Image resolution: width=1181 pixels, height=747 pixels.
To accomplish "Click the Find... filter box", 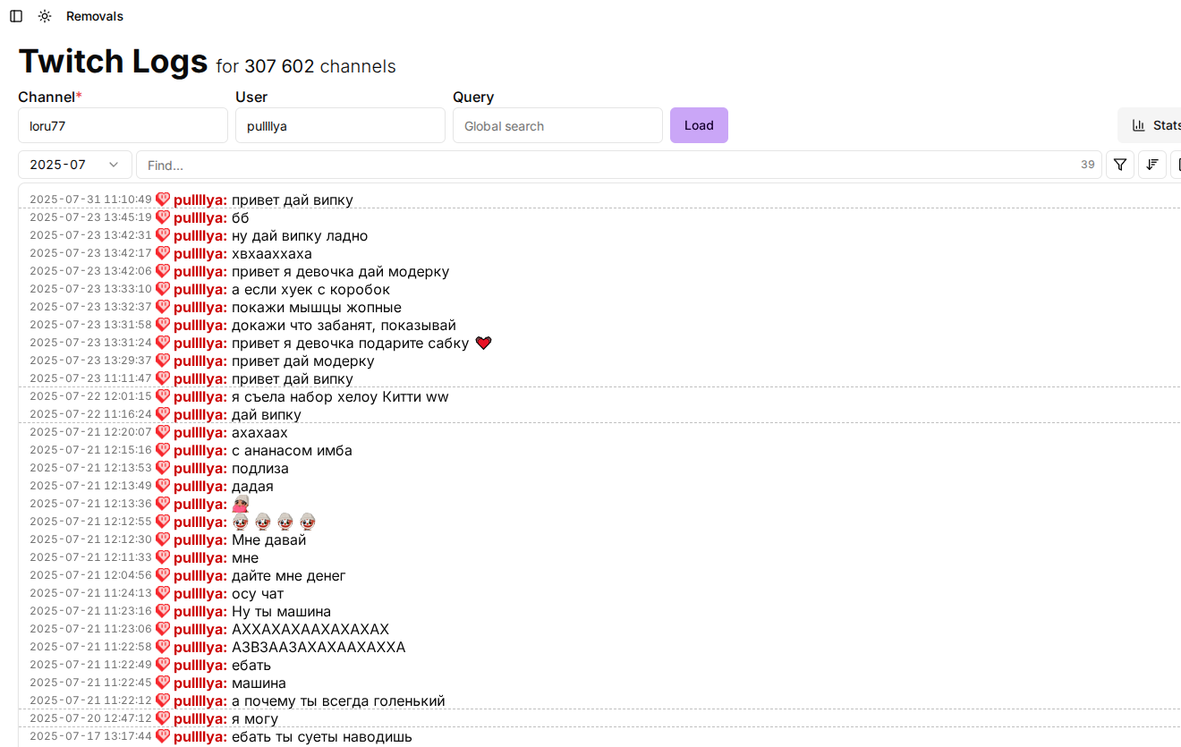I will (x=619, y=165).
